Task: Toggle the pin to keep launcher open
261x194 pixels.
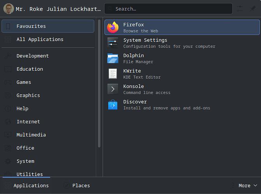Action: [253, 9]
